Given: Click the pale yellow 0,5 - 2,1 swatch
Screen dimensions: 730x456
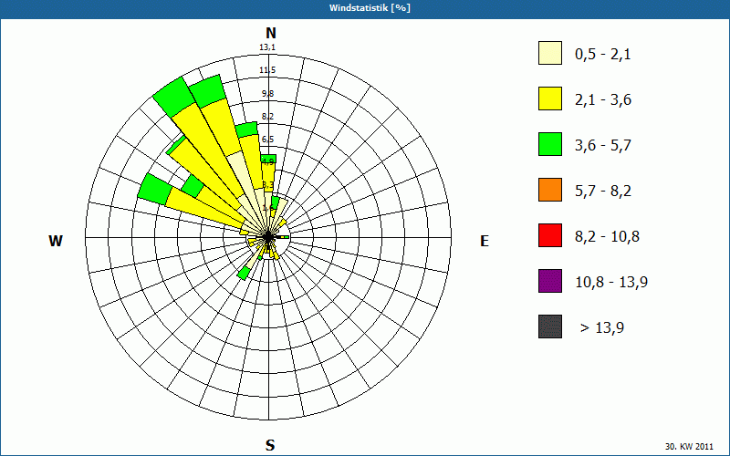Looking at the screenshot, I should (x=550, y=53).
